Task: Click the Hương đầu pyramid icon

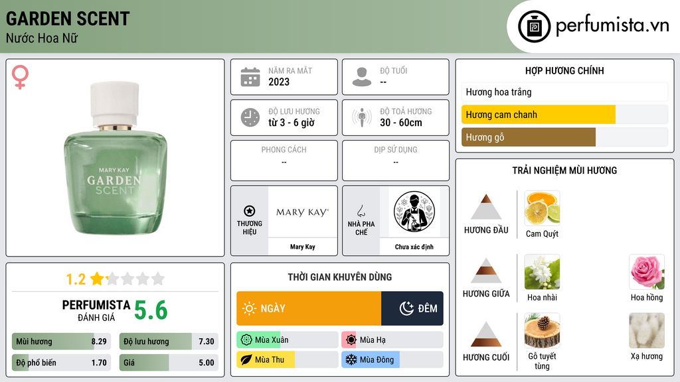Action: click(486, 207)
